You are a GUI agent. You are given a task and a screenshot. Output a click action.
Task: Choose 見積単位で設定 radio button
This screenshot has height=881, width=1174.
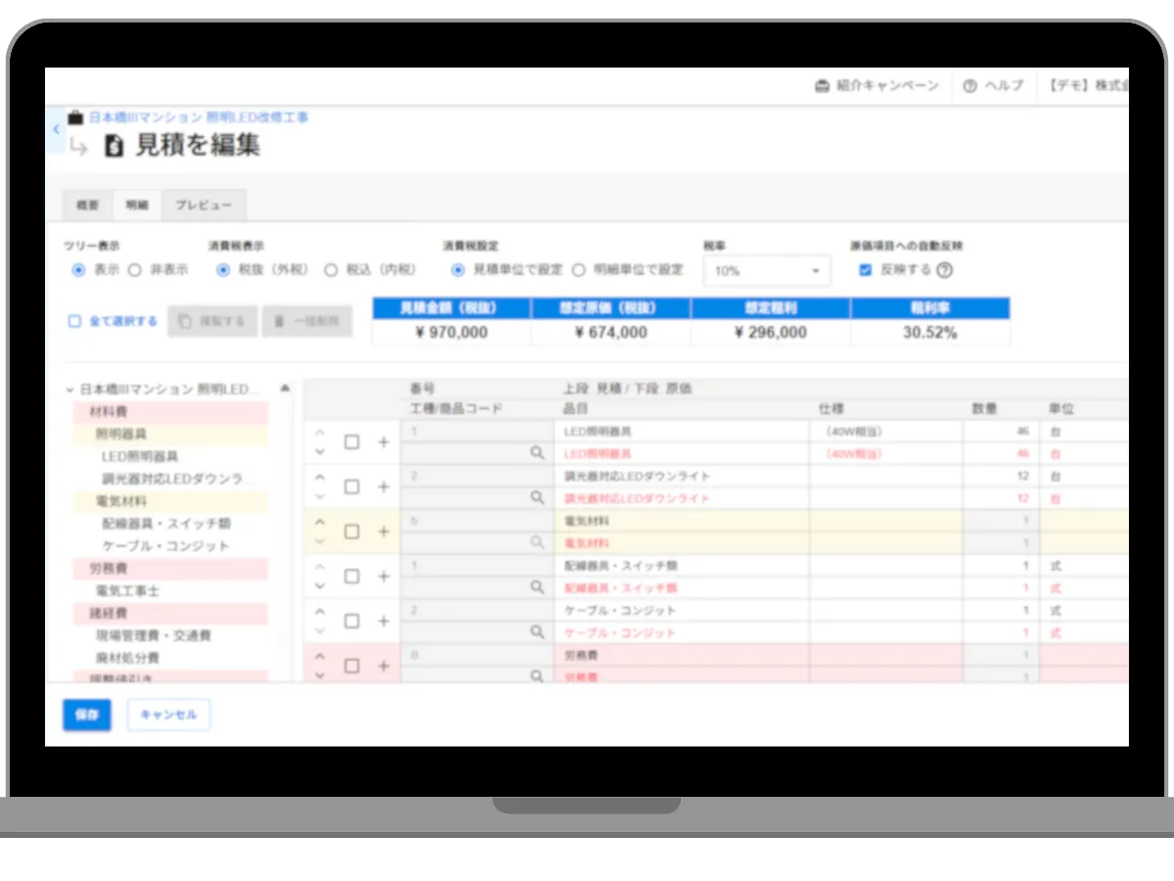(458, 270)
